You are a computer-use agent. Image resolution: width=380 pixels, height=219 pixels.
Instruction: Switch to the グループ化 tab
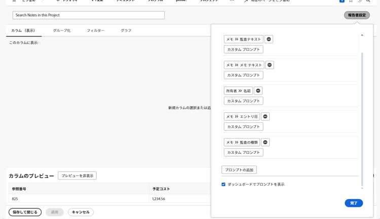click(x=62, y=30)
